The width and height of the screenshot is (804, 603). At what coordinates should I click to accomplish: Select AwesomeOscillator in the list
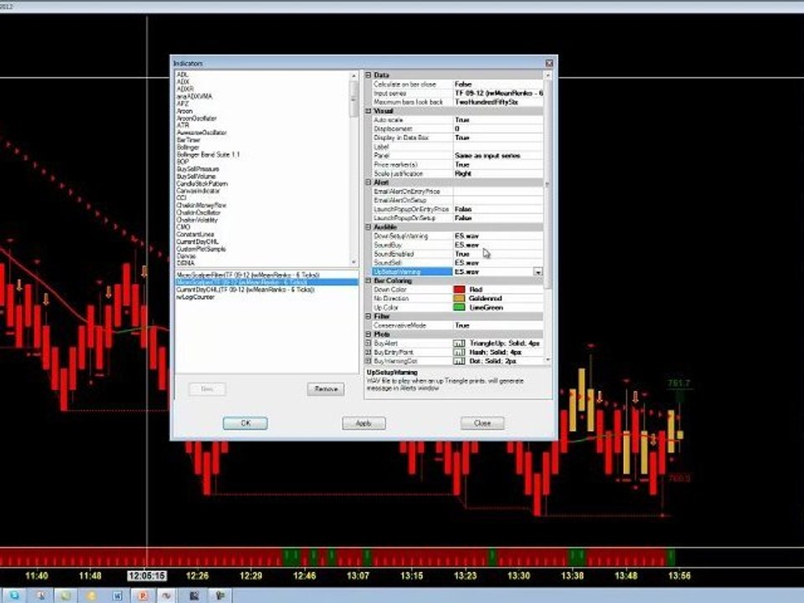click(202, 132)
